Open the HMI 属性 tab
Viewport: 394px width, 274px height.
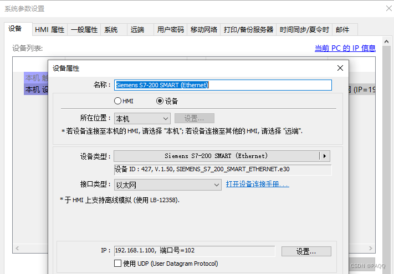50,30
